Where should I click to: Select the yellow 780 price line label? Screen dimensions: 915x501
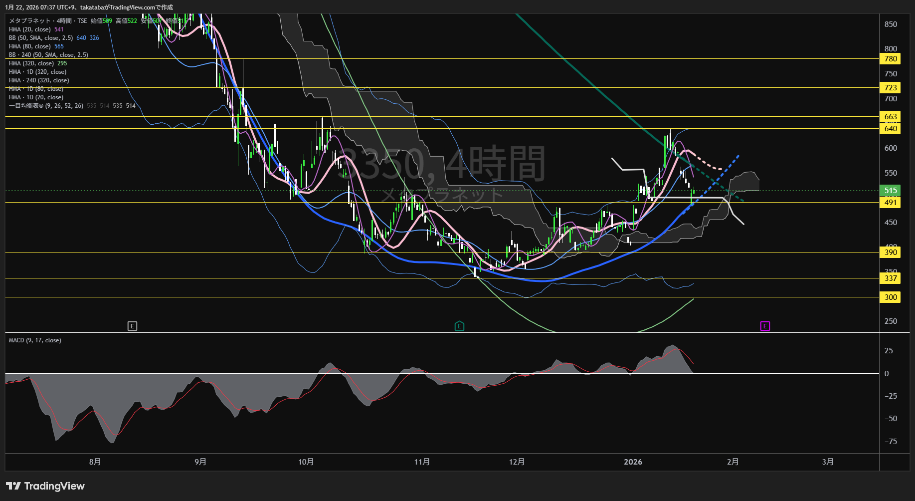pos(890,59)
